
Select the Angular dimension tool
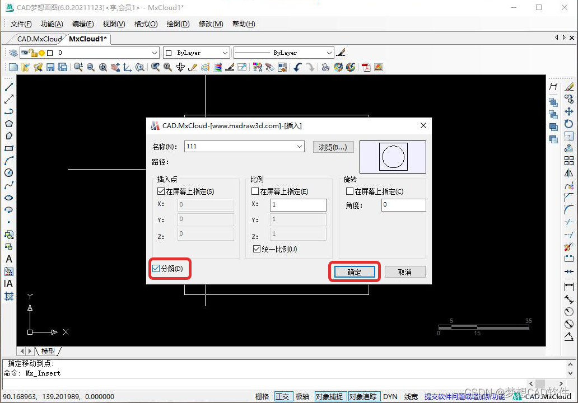click(x=569, y=336)
